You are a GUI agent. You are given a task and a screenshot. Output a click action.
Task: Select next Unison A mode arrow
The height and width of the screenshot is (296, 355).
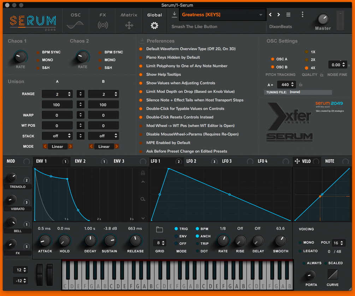click(70, 146)
